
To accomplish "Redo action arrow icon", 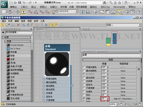I will click(30, 3).
